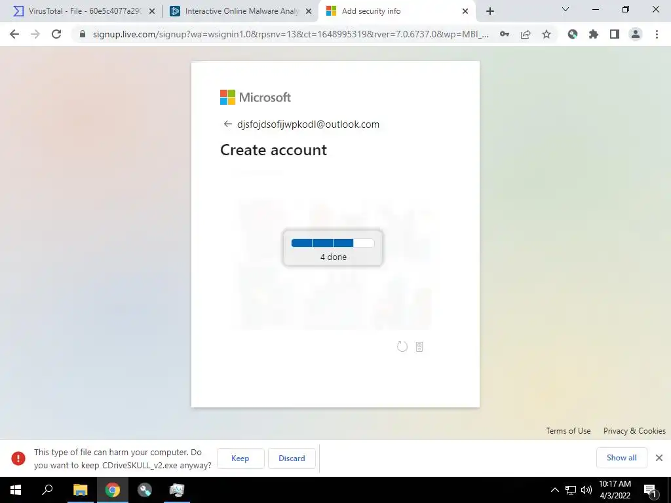Viewport: 671px width, 503px height.
Task: Click the '4 done' progress label
Action: pyautogui.click(x=334, y=257)
